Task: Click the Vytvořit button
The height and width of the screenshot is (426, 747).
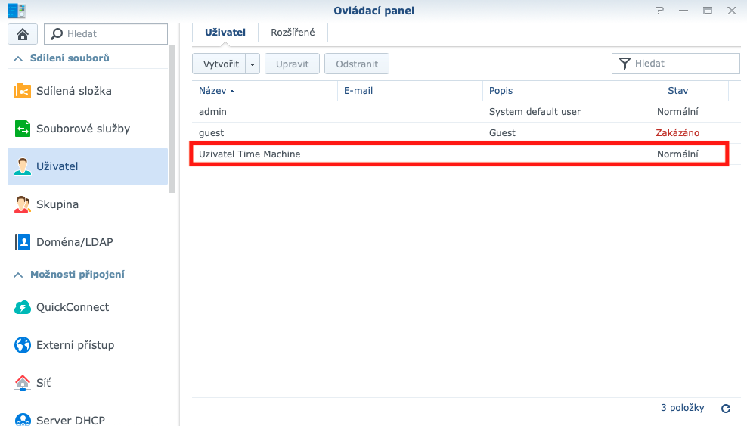Action: click(220, 64)
